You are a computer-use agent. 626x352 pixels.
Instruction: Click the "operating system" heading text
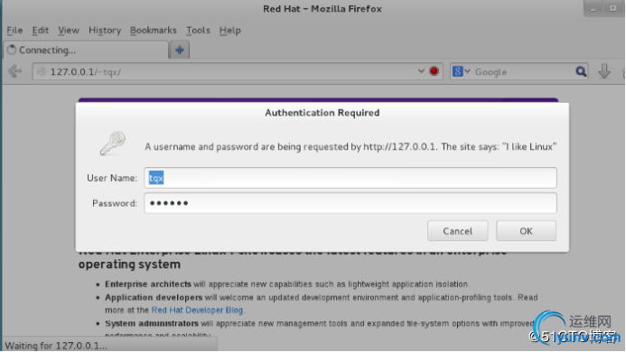(129, 264)
